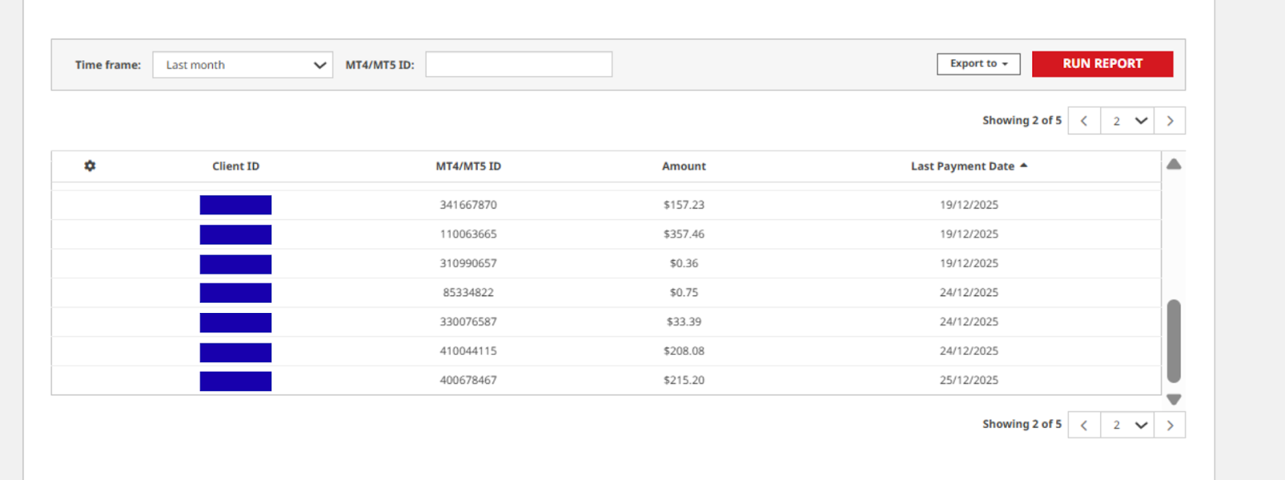Click the $357.46 amount cell

point(683,234)
